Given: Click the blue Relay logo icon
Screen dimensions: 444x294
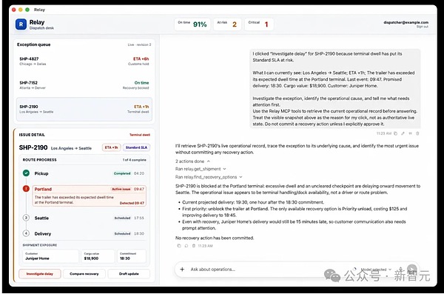Looking at the screenshot, I should pyautogui.click(x=21, y=24).
